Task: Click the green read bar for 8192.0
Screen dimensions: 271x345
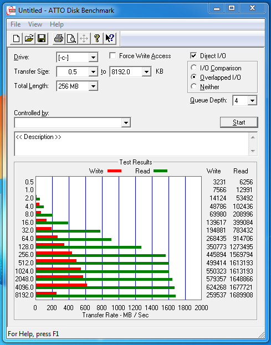Action: [106, 296]
